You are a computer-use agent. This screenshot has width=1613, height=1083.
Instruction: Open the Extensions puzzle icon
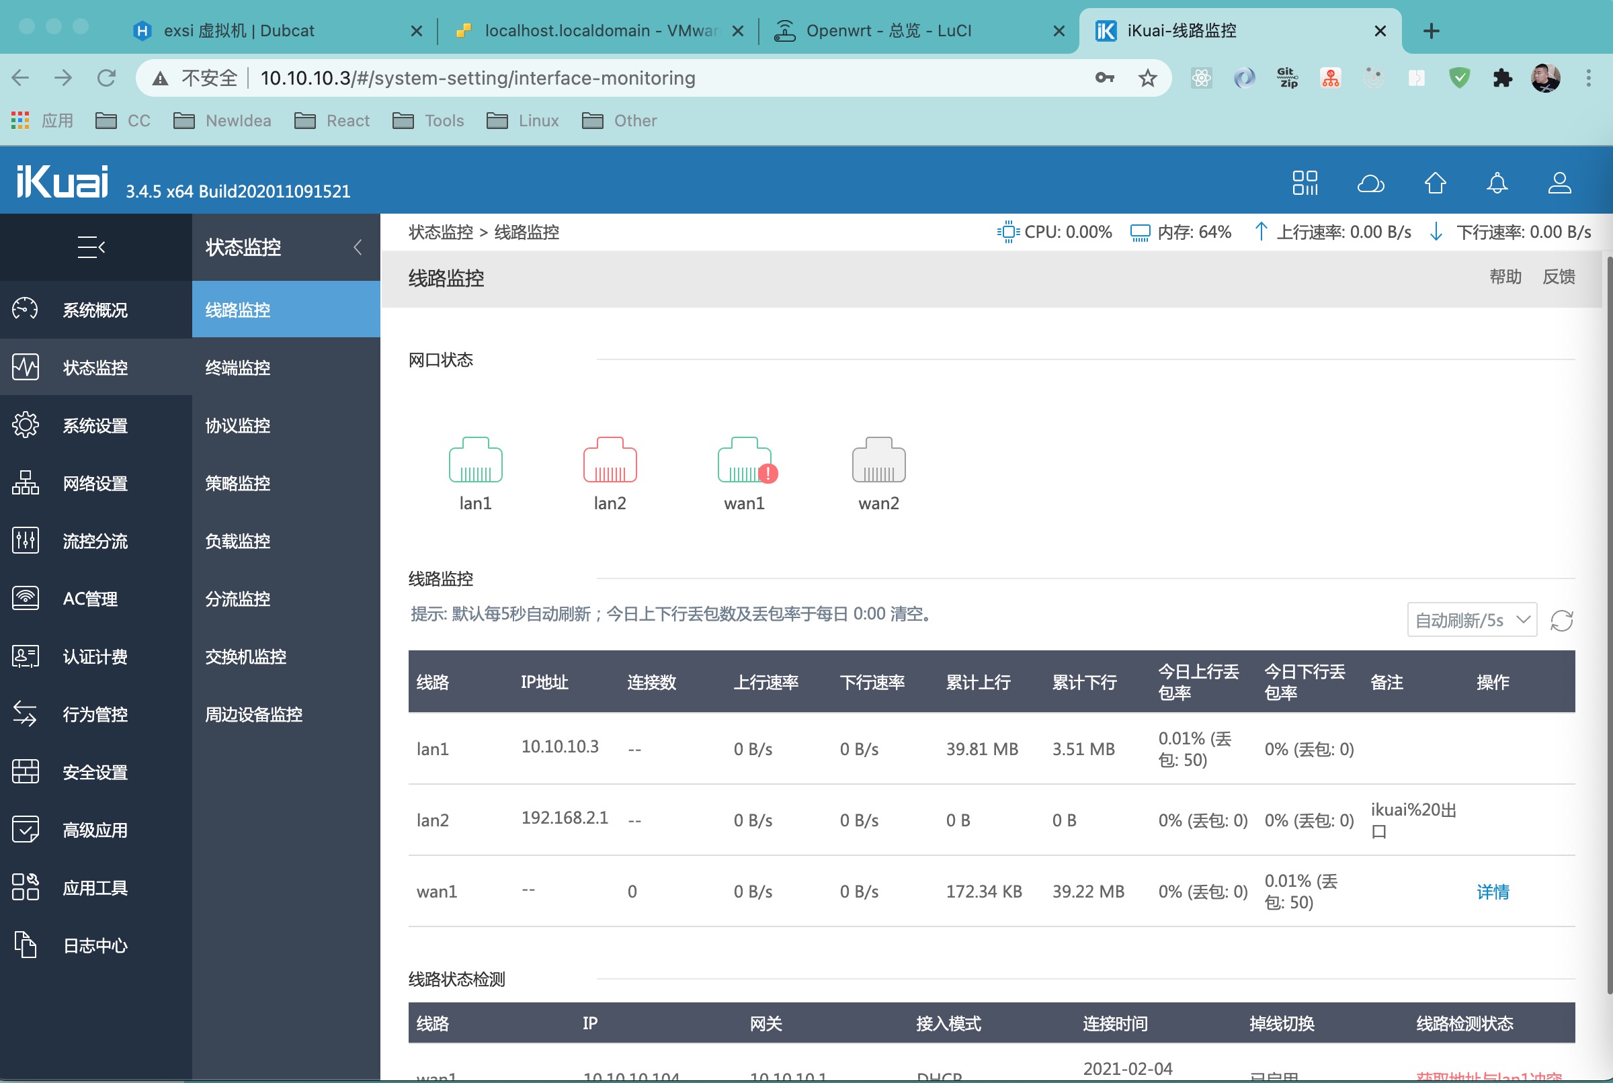(1502, 78)
